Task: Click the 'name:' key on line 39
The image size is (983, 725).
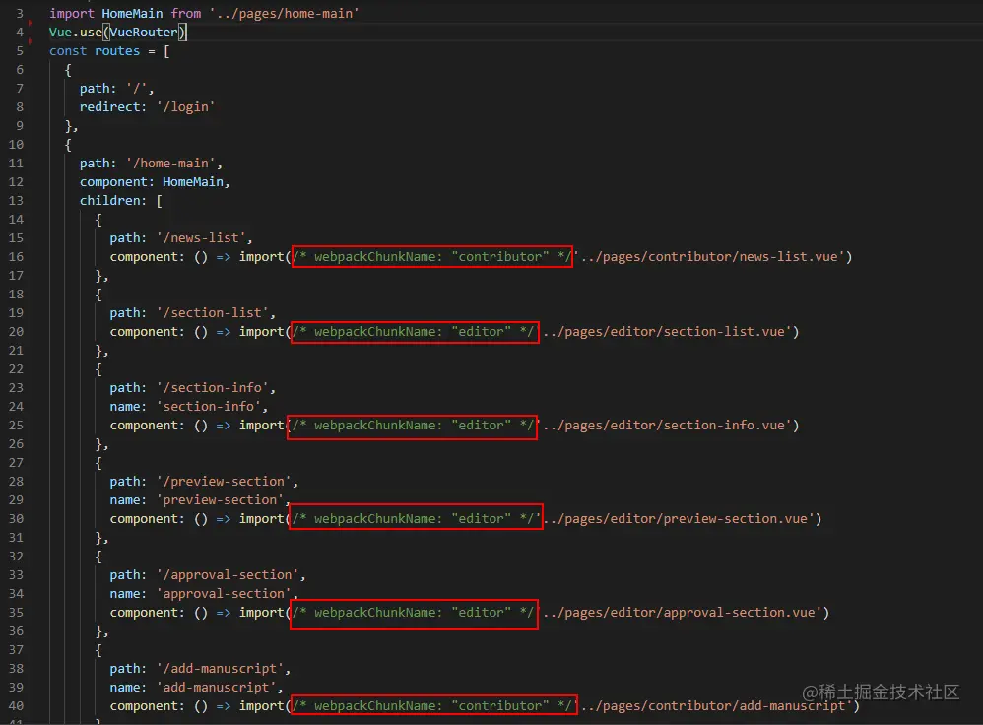Action: (x=128, y=688)
